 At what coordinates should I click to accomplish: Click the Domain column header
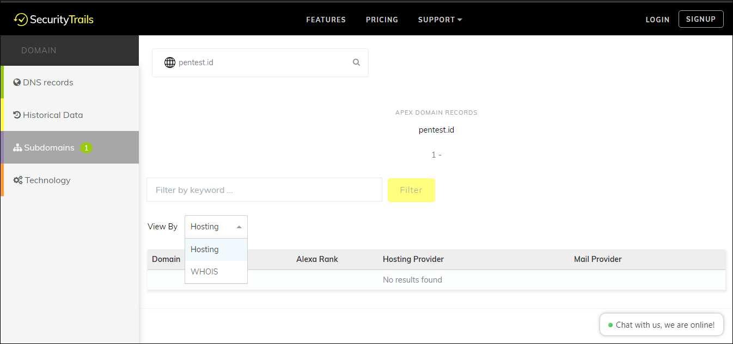(x=166, y=259)
